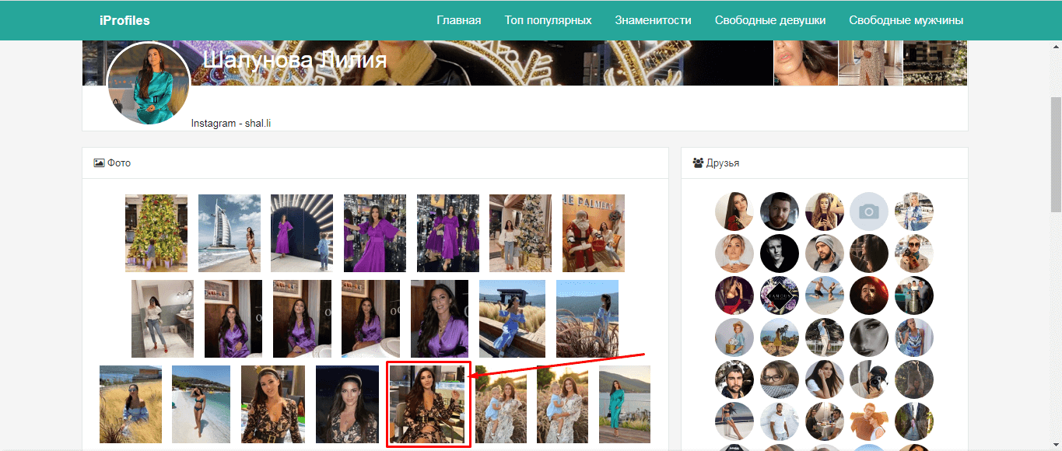Open black-and-white man portrait friend avatar
1062x451 pixels.
point(780,253)
